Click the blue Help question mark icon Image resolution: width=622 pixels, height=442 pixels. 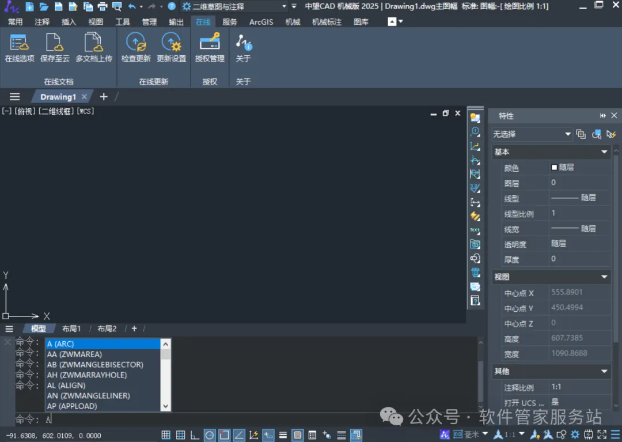pyautogui.click(x=172, y=6)
